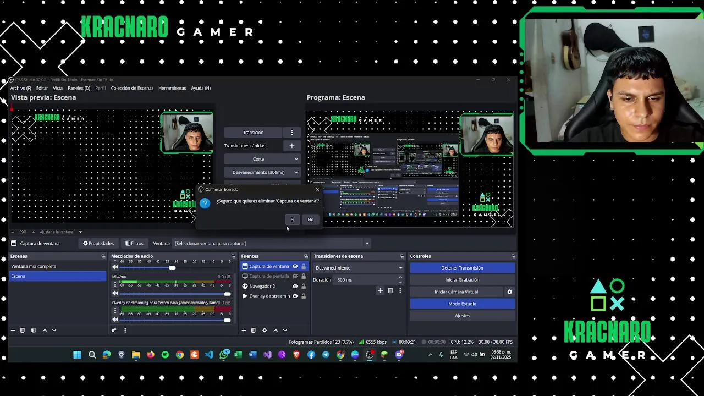704x396 pixels.
Task: Open the Editar menu
Action: pos(42,88)
